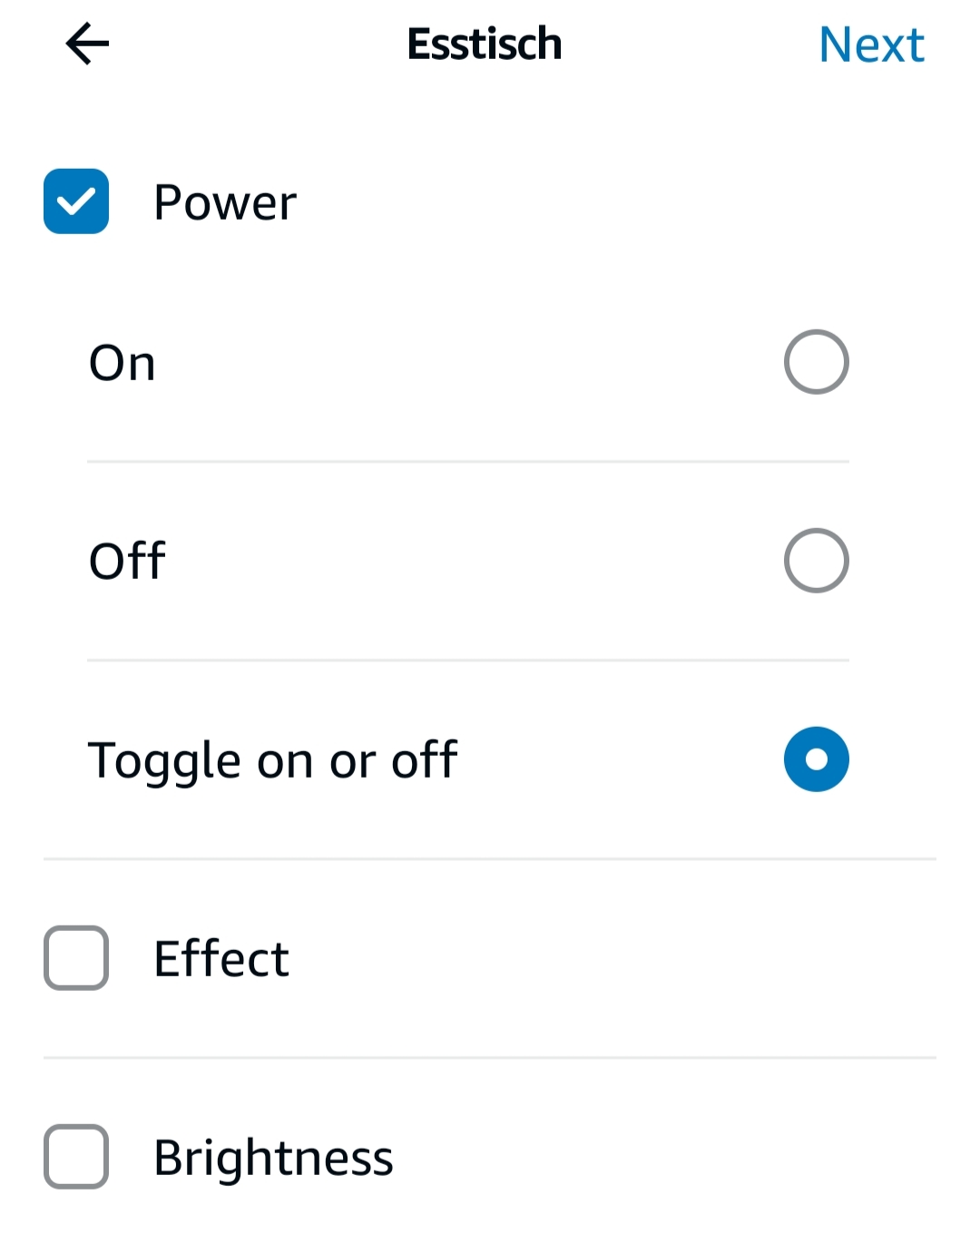Click the white checkmark in Power box
The width and height of the screenshot is (980, 1243).
pyautogui.click(x=76, y=201)
